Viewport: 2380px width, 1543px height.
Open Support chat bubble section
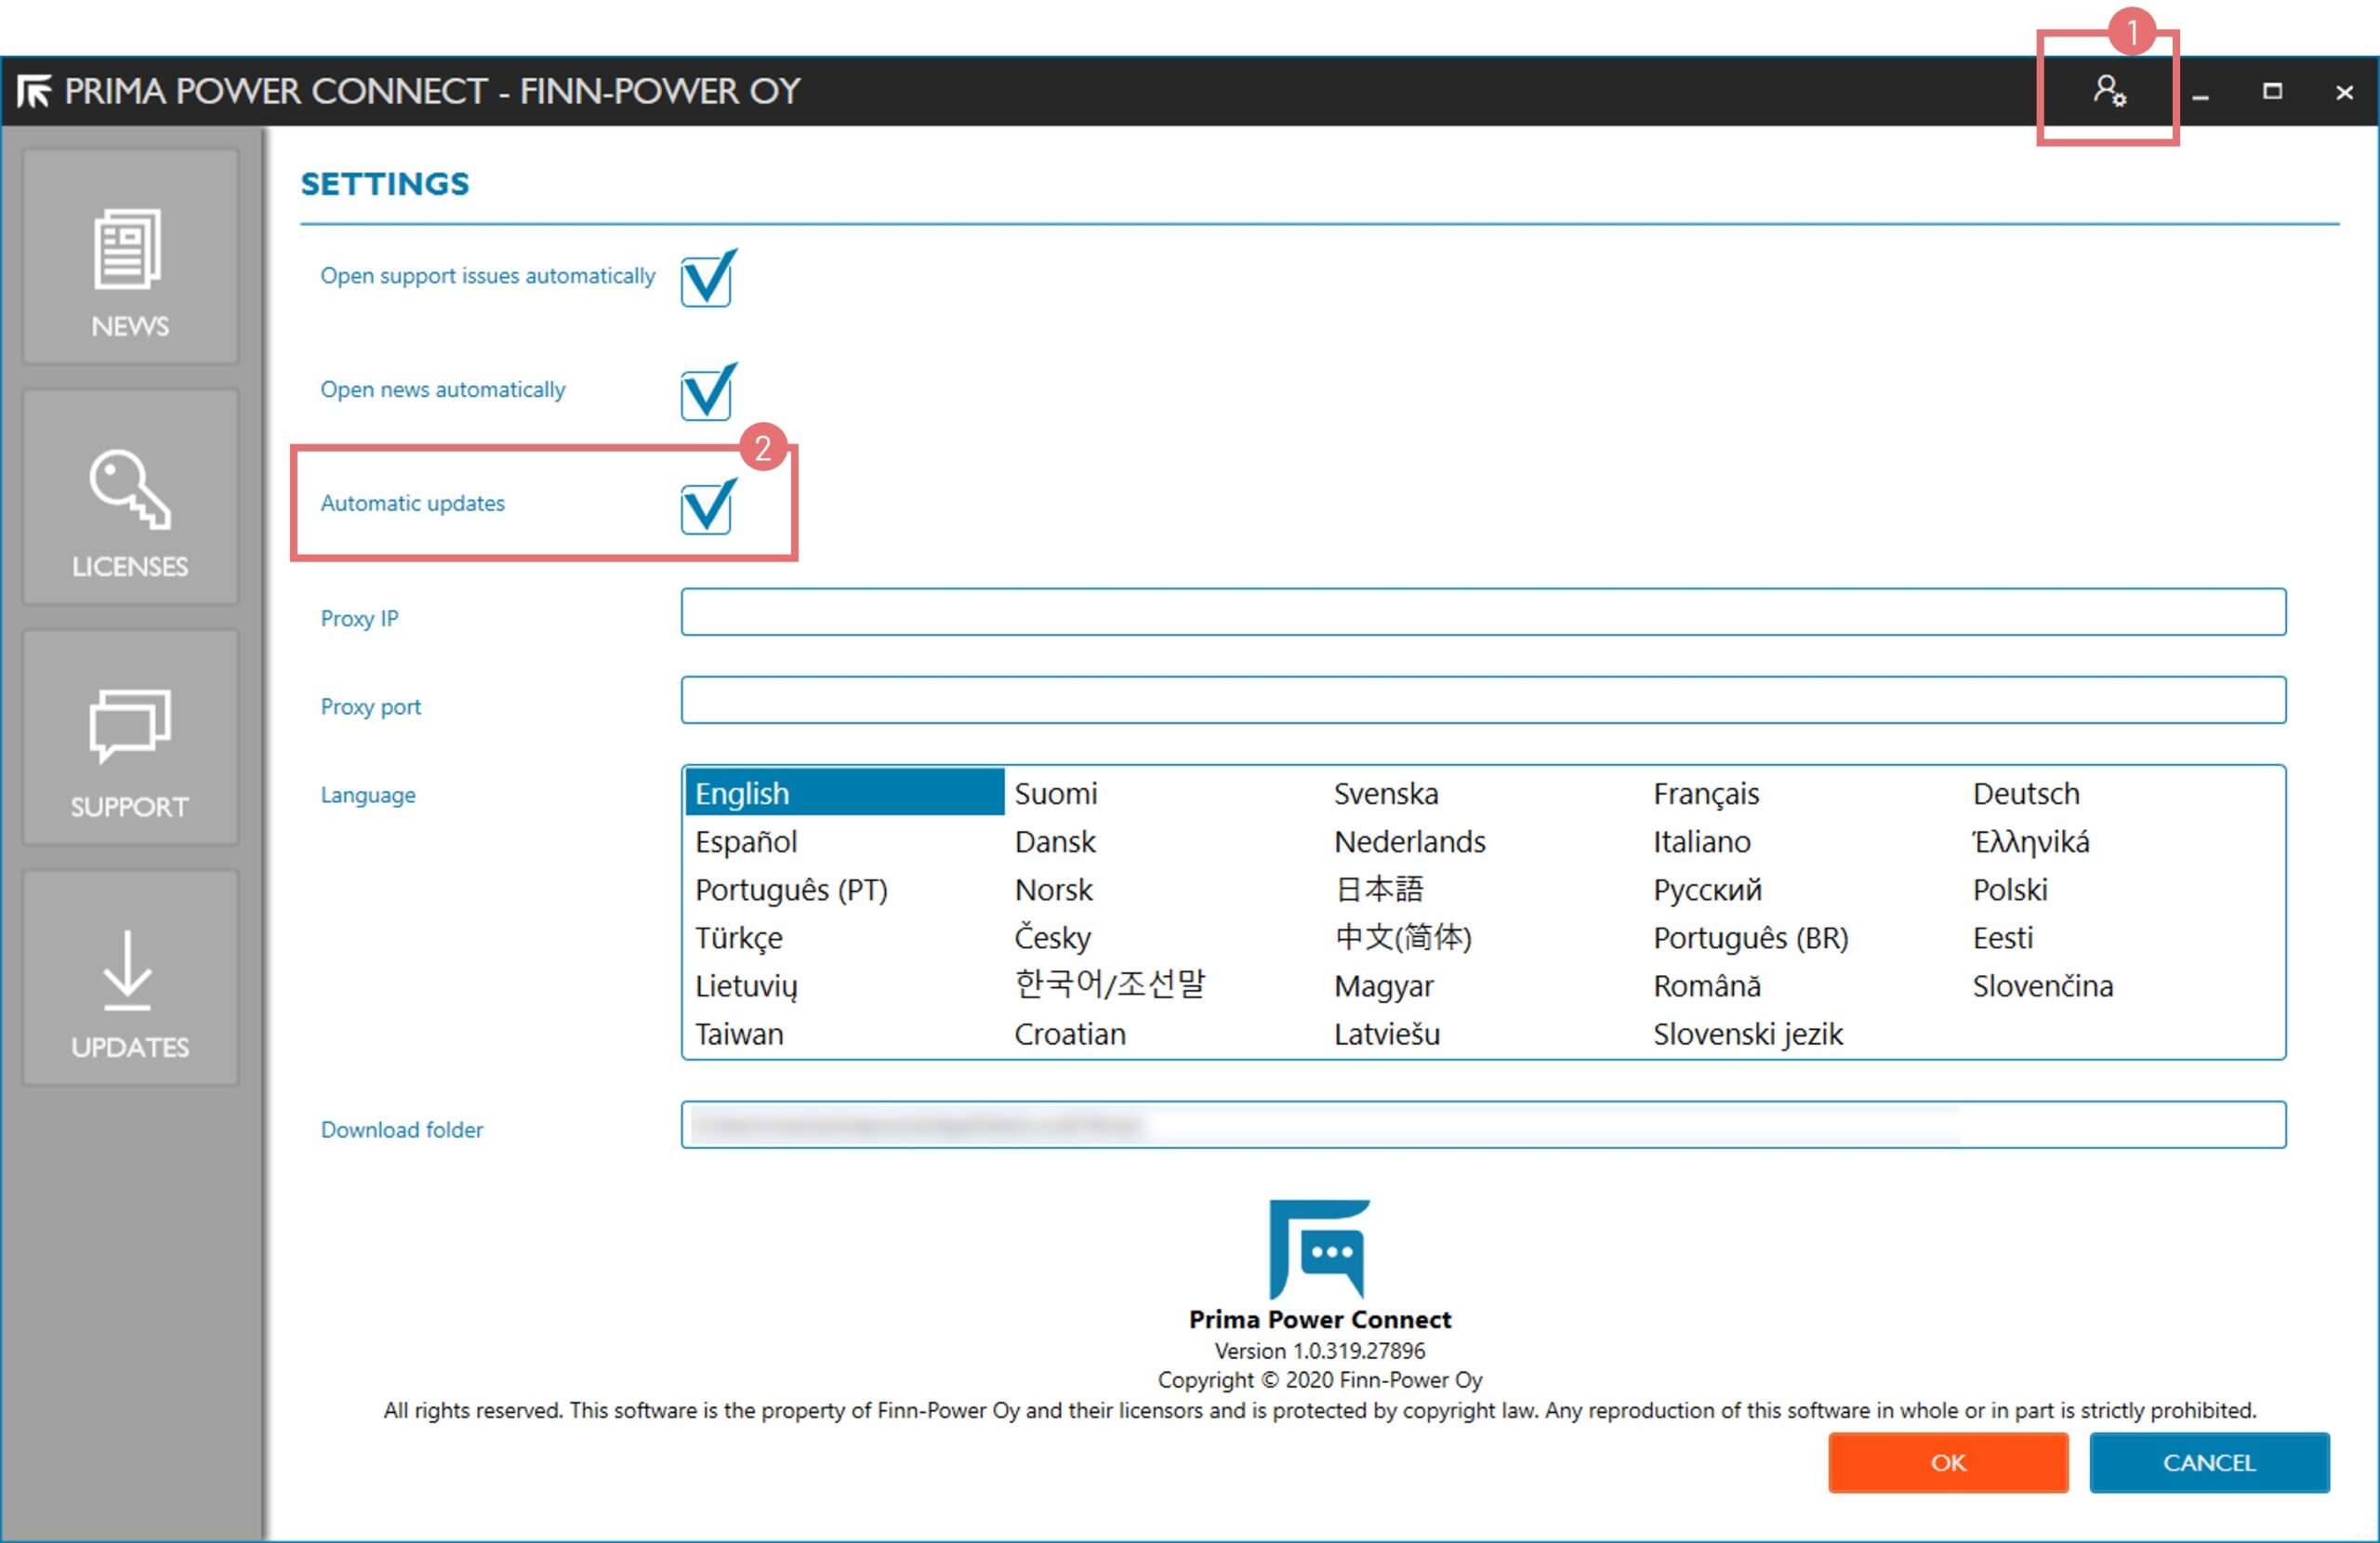click(x=130, y=738)
